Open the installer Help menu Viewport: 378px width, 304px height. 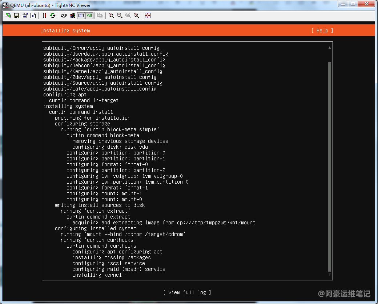322,31
